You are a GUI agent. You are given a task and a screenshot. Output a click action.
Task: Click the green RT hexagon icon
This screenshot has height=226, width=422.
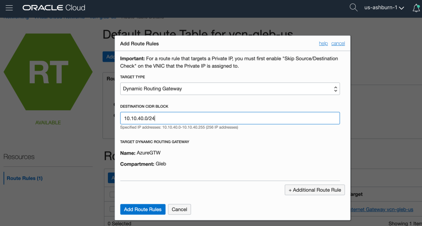[x=48, y=72]
